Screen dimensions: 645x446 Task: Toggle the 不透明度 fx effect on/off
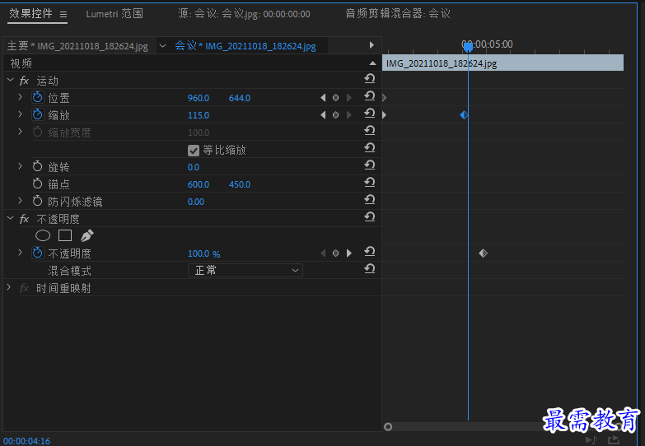(x=24, y=219)
